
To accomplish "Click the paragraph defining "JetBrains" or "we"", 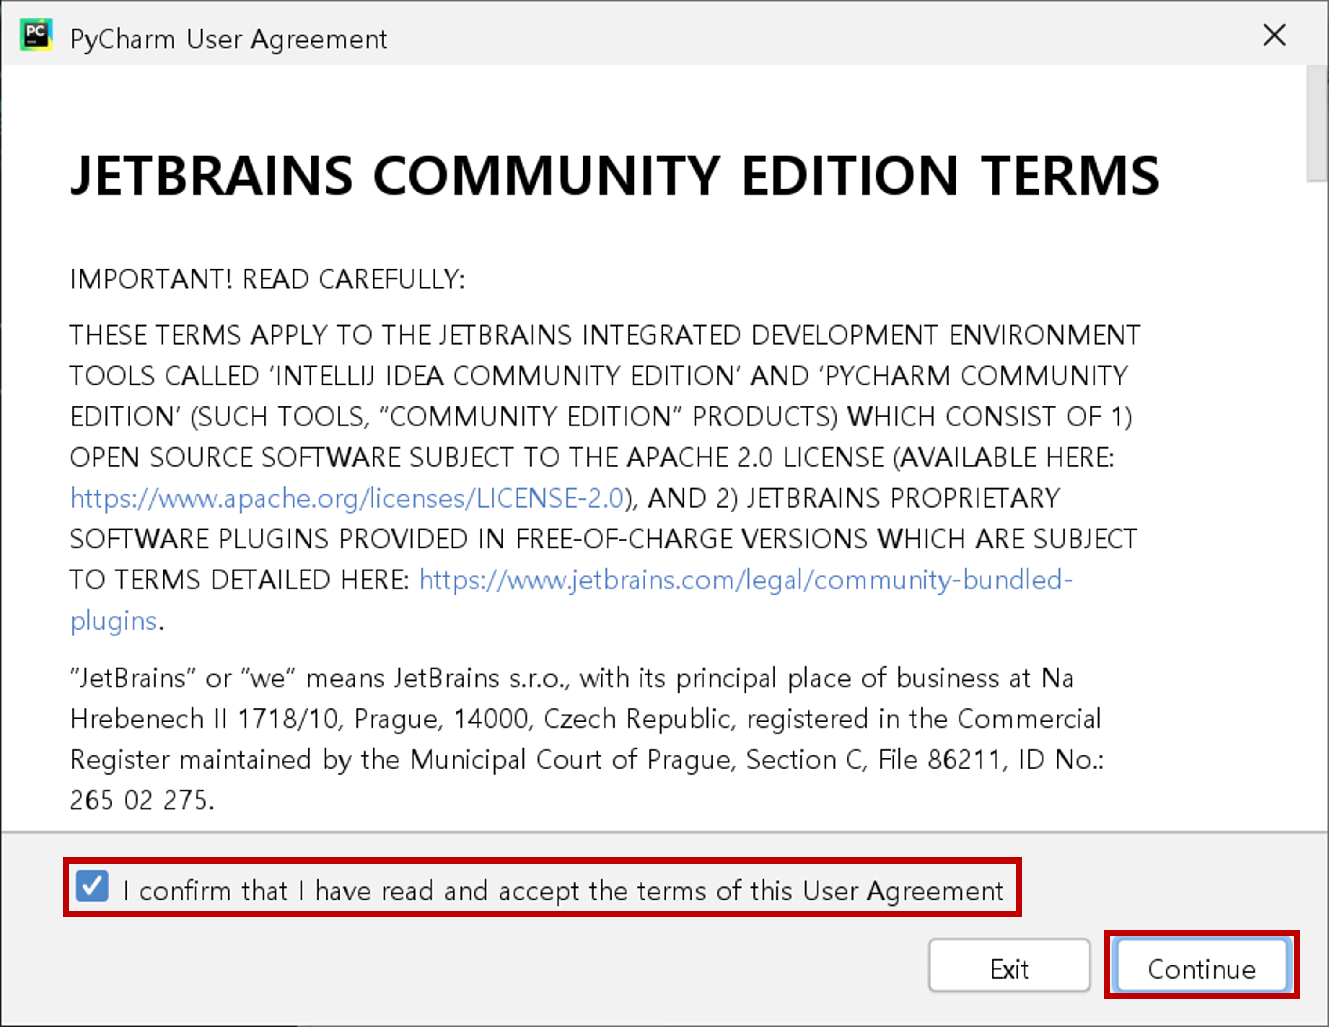I will 572,678.
